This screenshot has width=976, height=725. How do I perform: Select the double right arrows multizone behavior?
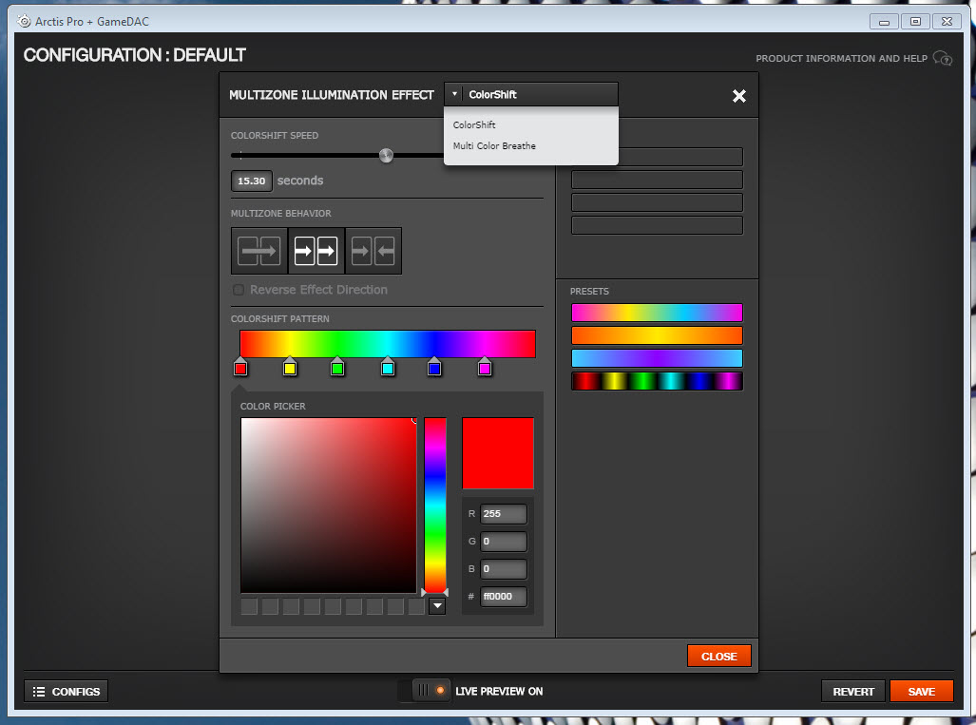pos(316,251)
